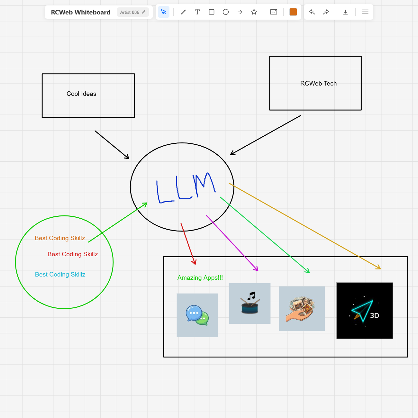
Task: Select the 3D paper plane image
Action: [x=364, y=310]
